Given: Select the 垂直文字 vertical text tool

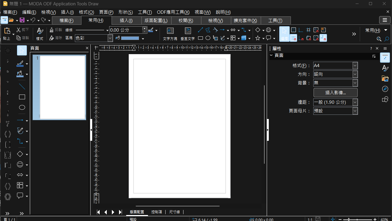Looking at the screenshot, I should (188, 34).
